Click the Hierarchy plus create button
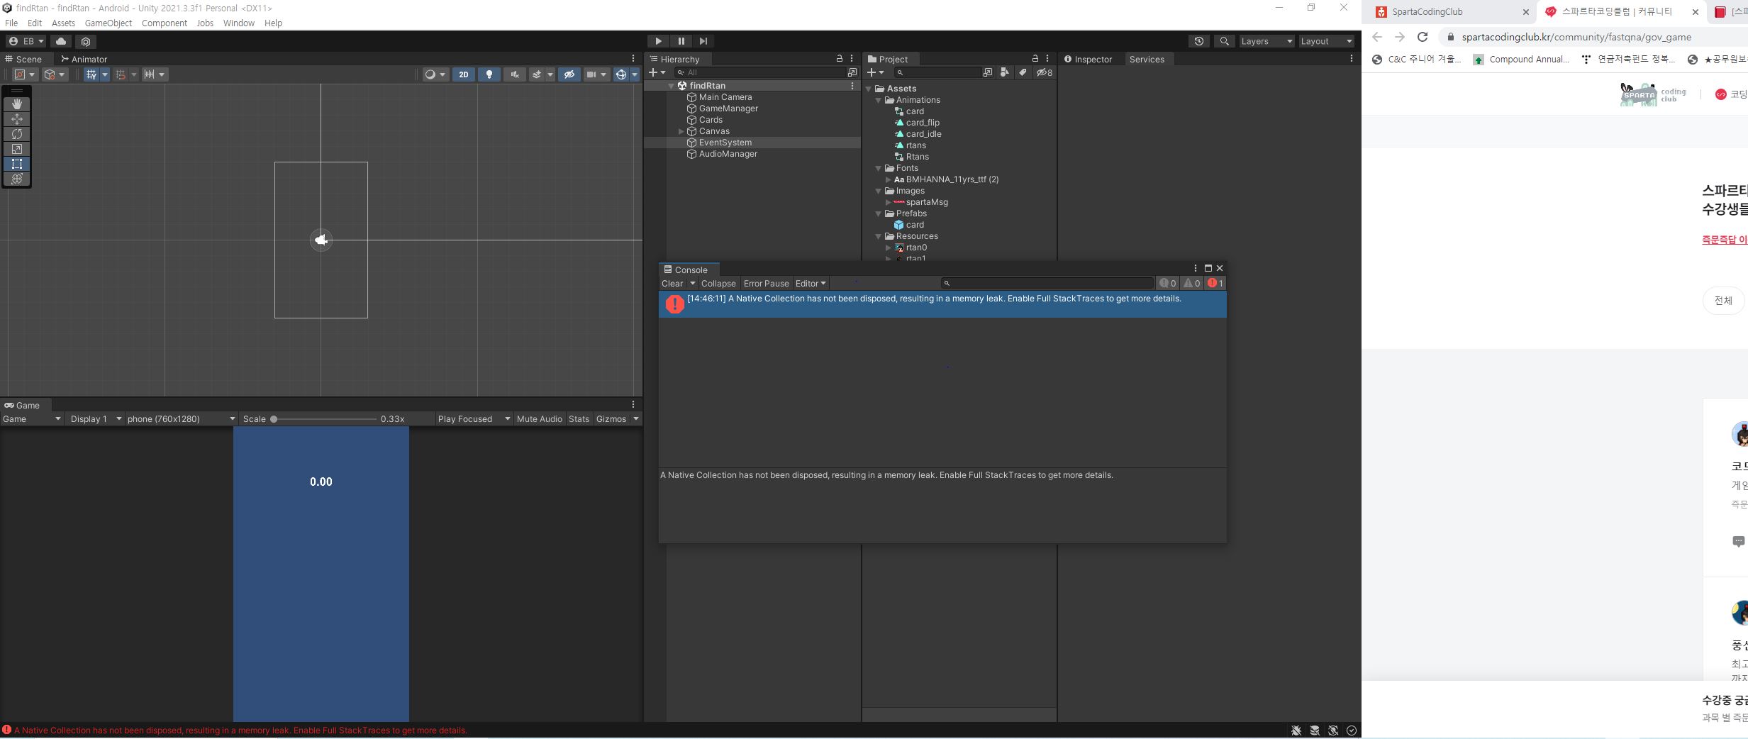Image resolution: width=1748 pixels, height=739 pixels. 657,72
